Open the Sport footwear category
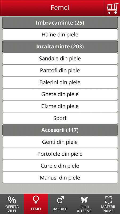 coord(60,118)
